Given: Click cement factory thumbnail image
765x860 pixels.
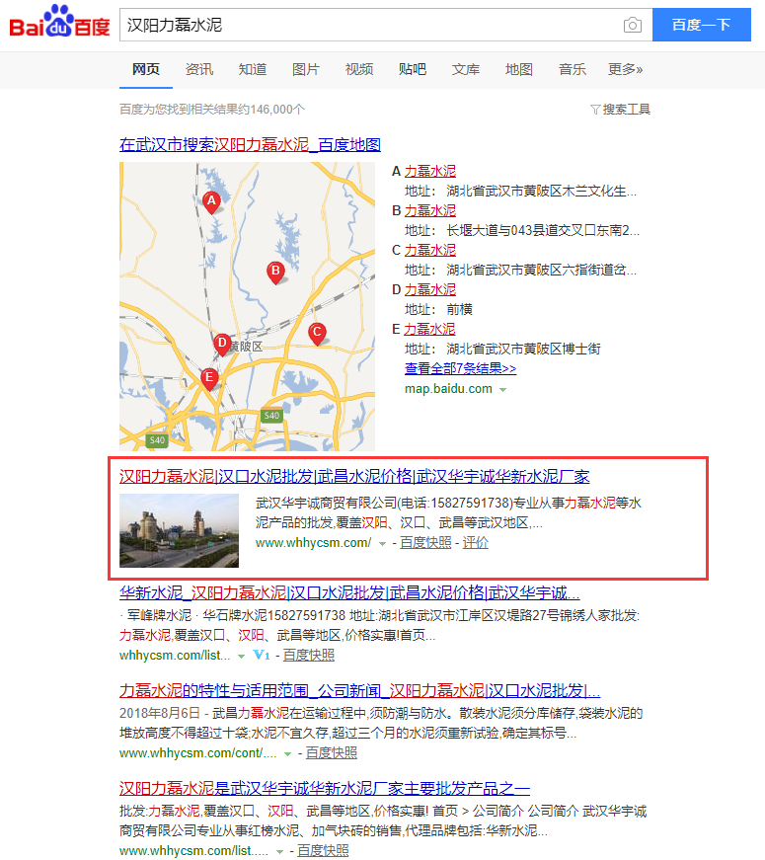Looking at the screenshot, I should coord(180,530).
